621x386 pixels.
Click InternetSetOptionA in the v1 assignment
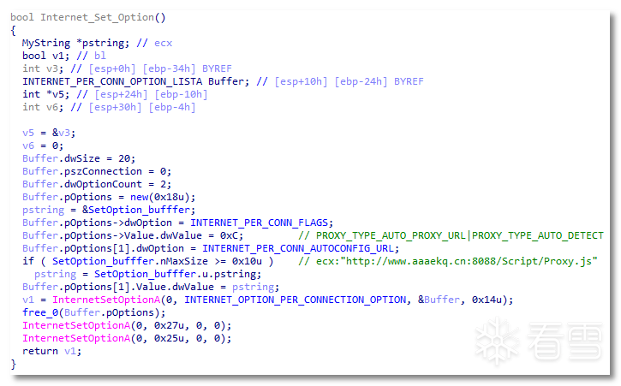[x=106, y=300]
